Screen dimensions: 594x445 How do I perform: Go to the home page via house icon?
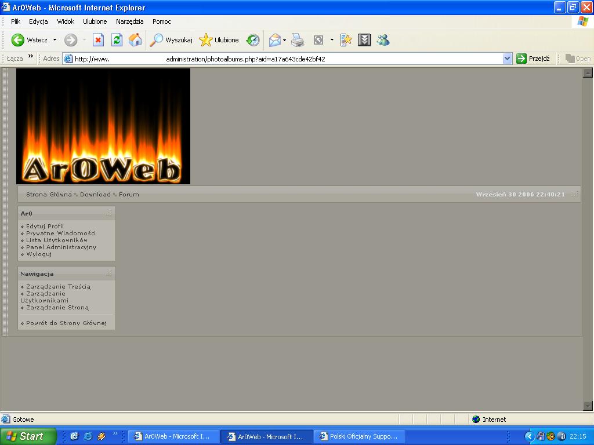click(135, 40)
